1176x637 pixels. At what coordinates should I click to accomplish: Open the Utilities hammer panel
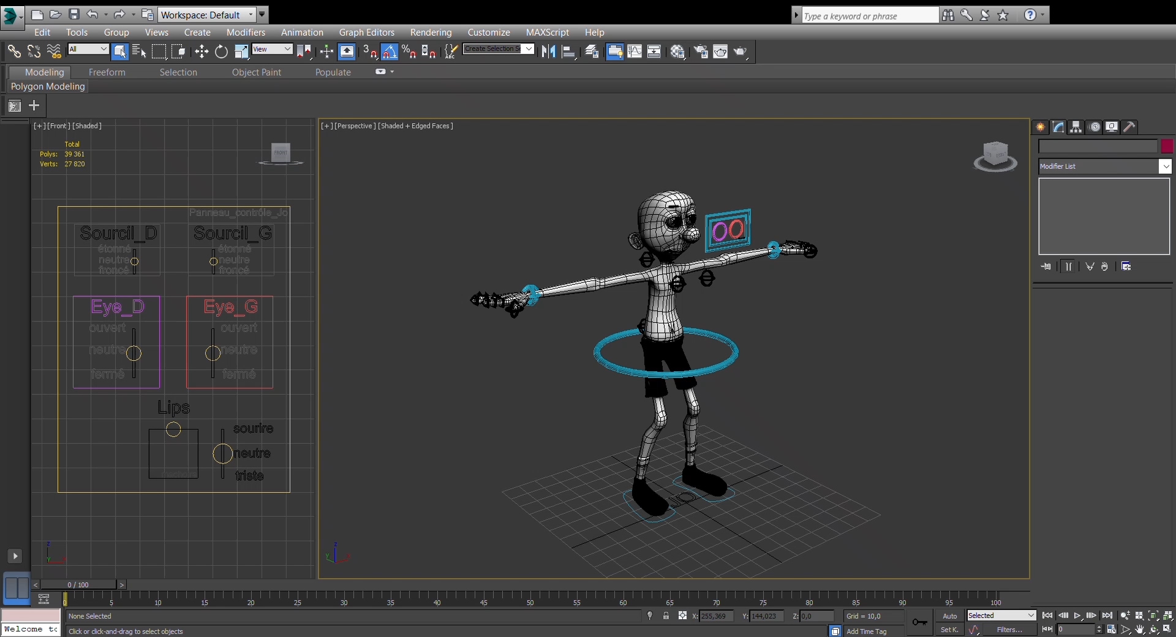[x=1129, y=127]
